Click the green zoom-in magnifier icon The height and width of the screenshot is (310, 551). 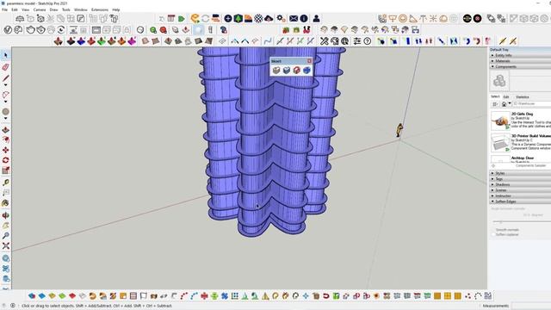point(153,30)
